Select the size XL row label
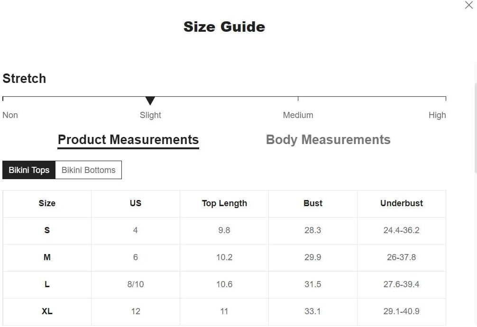Viewport: 477px width, 327px height. point(47,311)
